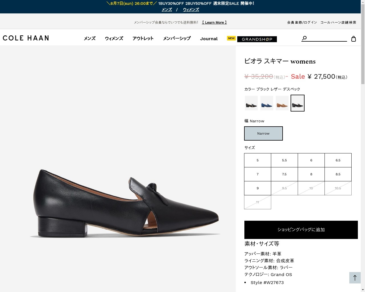This screenshot has height=292, width=365.
Task: Select size 8.5
Action: point(338,174)
